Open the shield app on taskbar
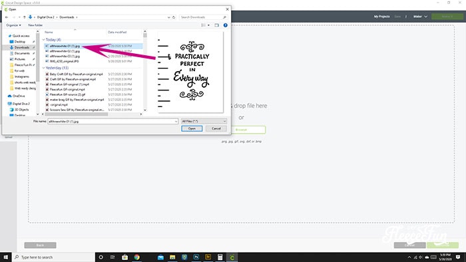This screenshot has height=262, width=466. click(184, 257)
